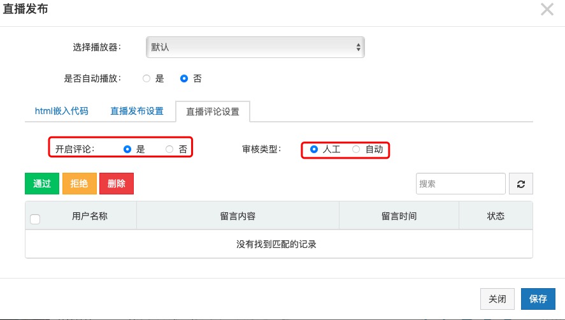Enable comments by selecting 开启评论 是
Screen dimensions: 565x320
point(127,149)
